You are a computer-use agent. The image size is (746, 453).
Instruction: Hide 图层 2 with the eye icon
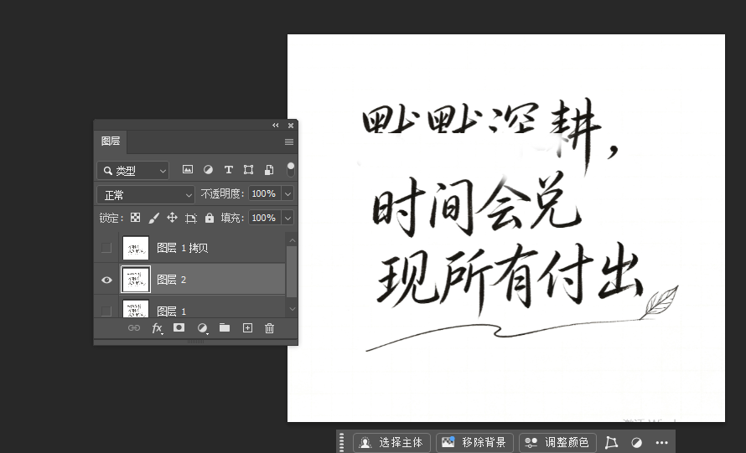pos(106,280)
